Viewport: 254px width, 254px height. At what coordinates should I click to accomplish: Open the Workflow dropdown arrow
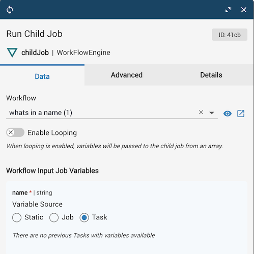pyautogui.click(x=212, y=113)
